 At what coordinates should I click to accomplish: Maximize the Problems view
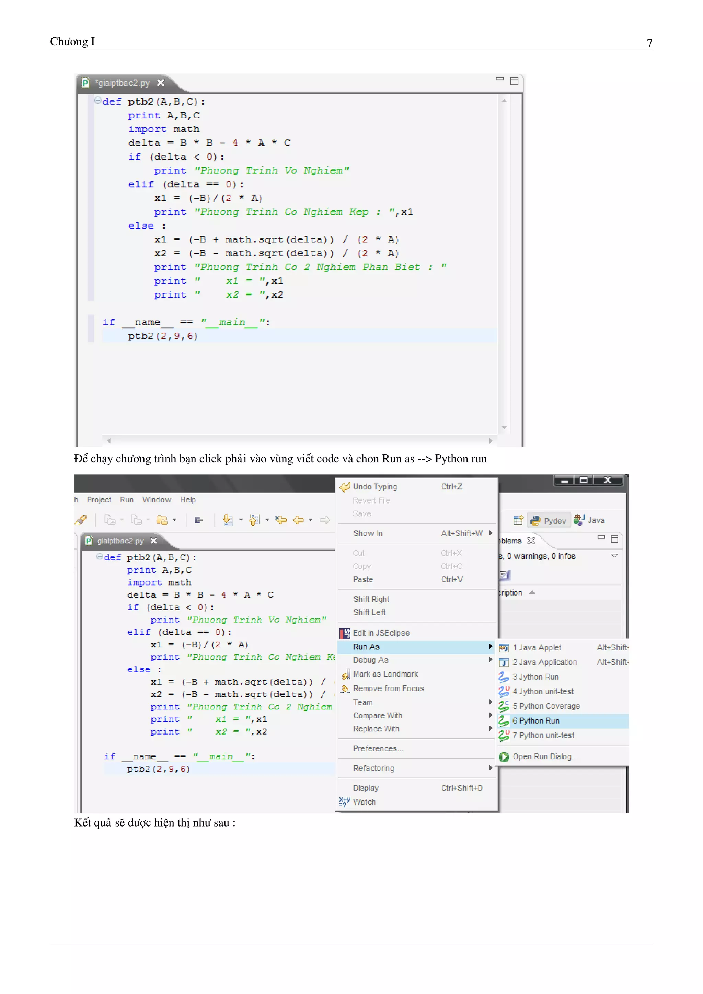click(614, 539)
